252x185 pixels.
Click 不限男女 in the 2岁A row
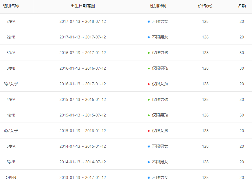tap(160, 21)
